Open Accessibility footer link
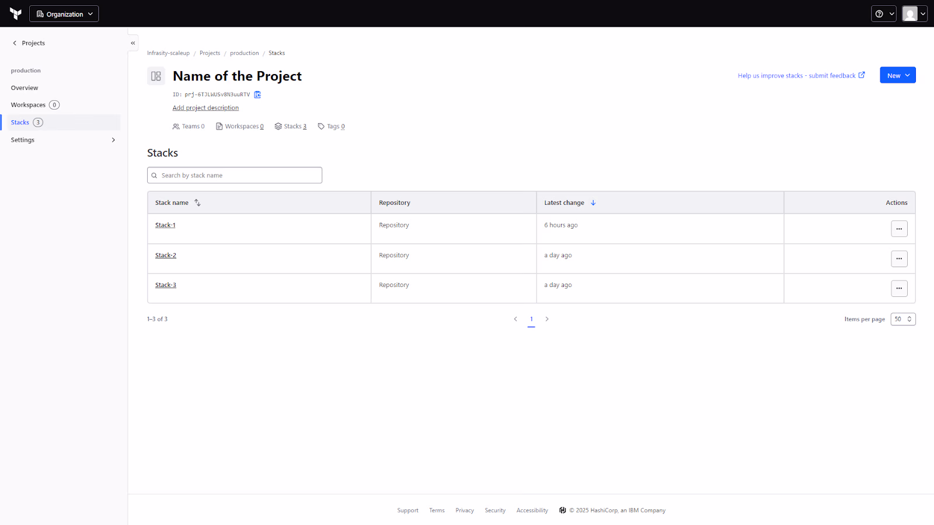This screenshot has height=525, width=934. [x=532, y=510]
